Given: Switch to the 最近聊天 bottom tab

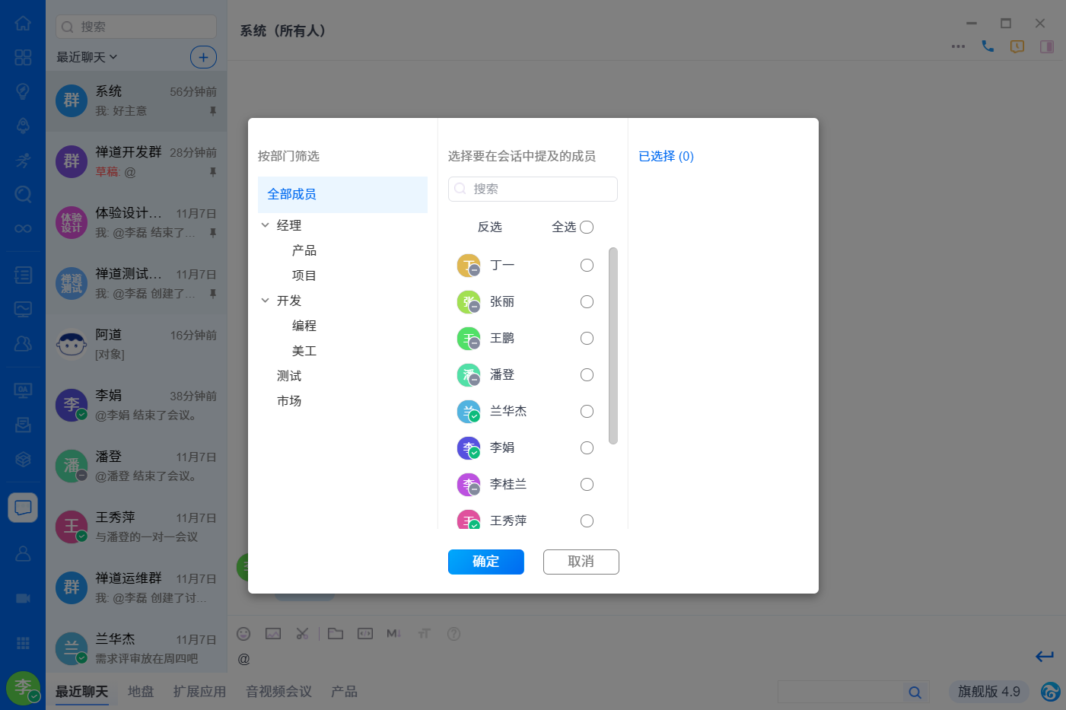Looking at the screenshot, I should coord(81,692).
